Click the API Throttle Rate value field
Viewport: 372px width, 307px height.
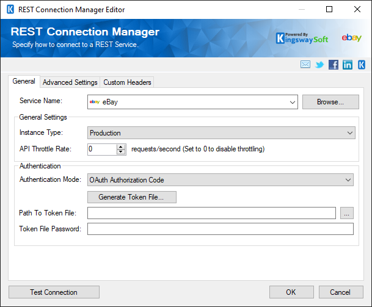click(102, 150)
